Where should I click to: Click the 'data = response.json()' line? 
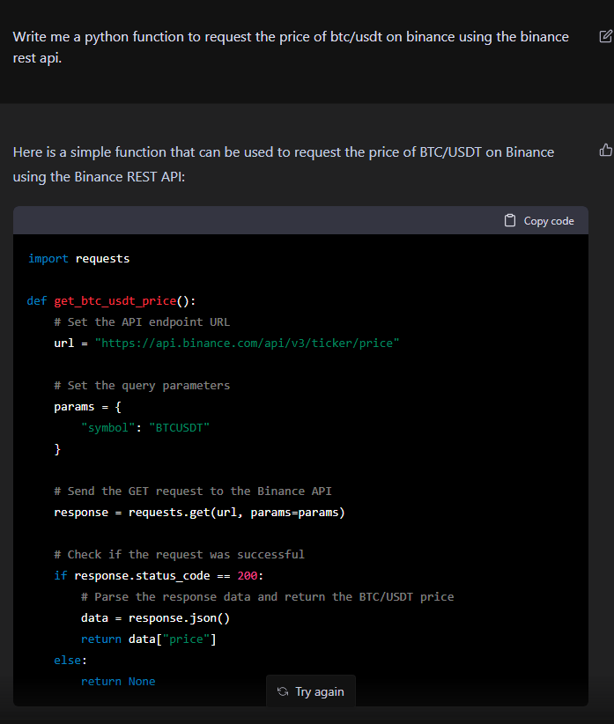point(156,617)
